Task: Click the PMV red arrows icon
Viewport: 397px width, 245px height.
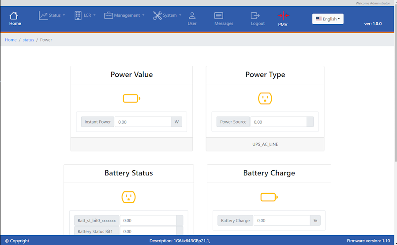Action: coord(283,16)
